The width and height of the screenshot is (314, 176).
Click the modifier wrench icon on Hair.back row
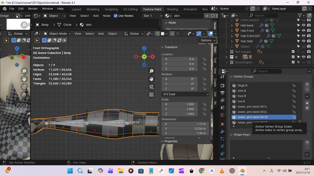(x=261, y=25)
